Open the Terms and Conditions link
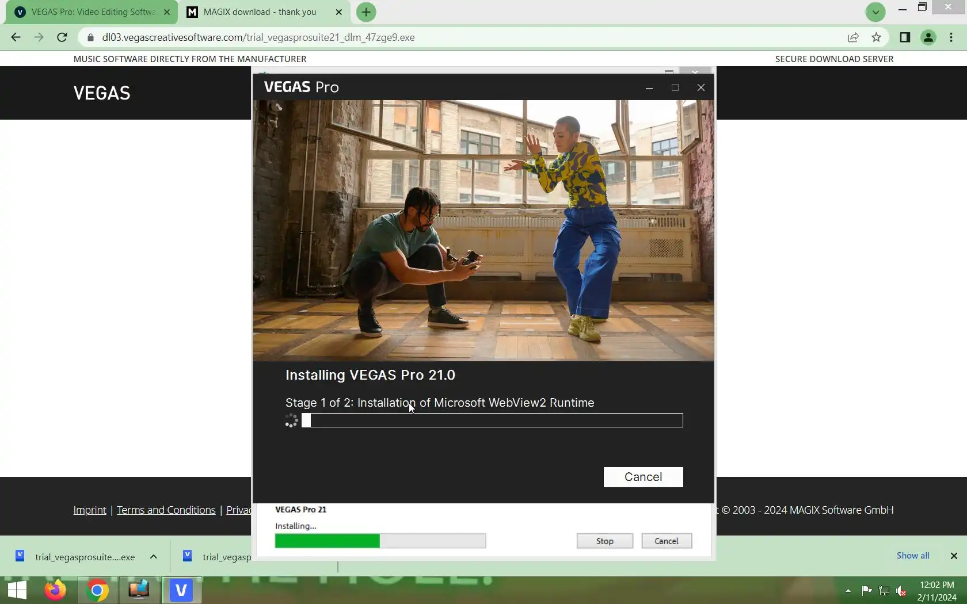 click(x=166, y=510)
